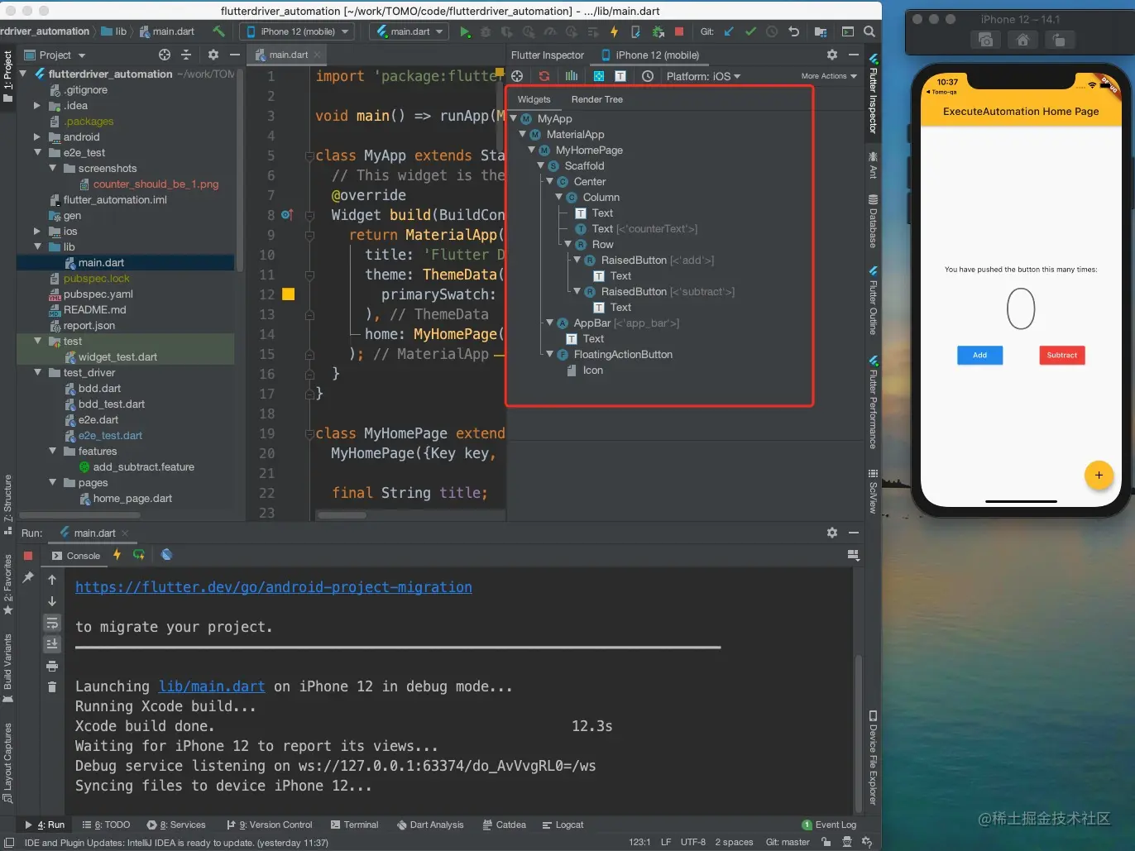Print console output with the printer icon

point(52,666)
